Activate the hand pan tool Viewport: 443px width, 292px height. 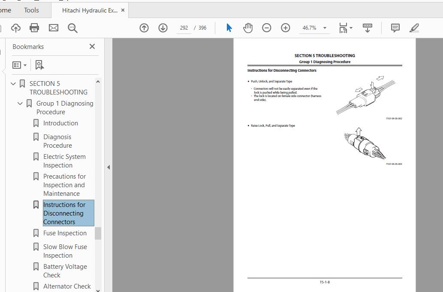pos(248,28)
